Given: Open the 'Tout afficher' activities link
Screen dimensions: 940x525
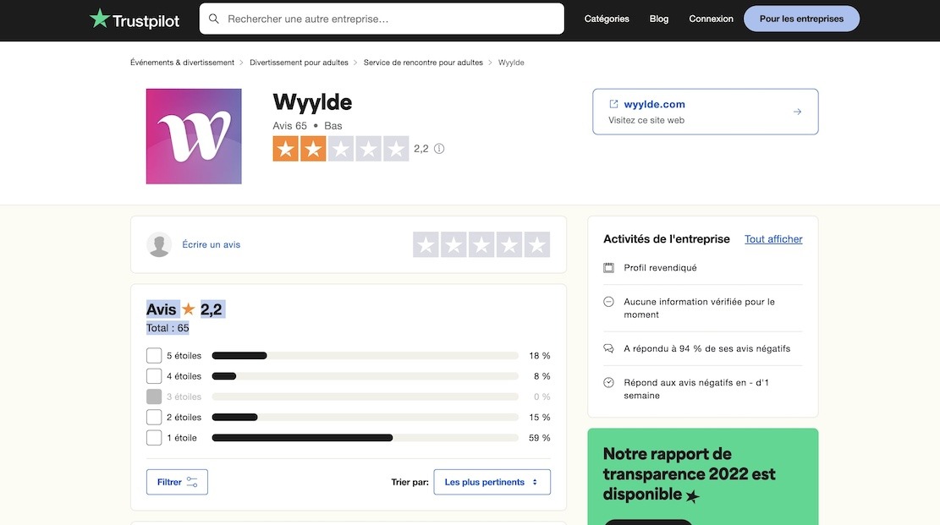Looking at the screenshot, I should (772, 238).
